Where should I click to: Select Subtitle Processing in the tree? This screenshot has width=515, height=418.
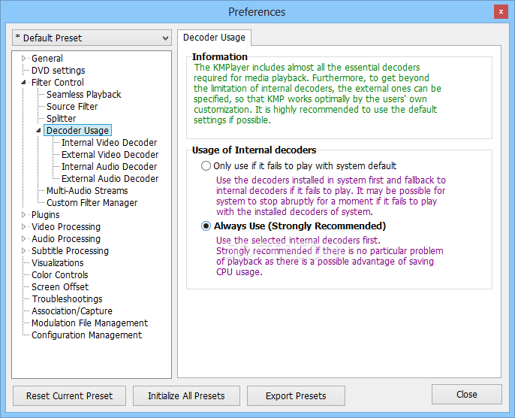tap(70, 250)
